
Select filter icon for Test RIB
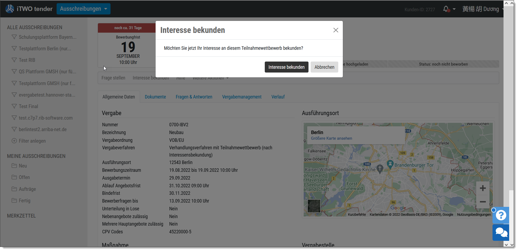click(x=14, y=60)
